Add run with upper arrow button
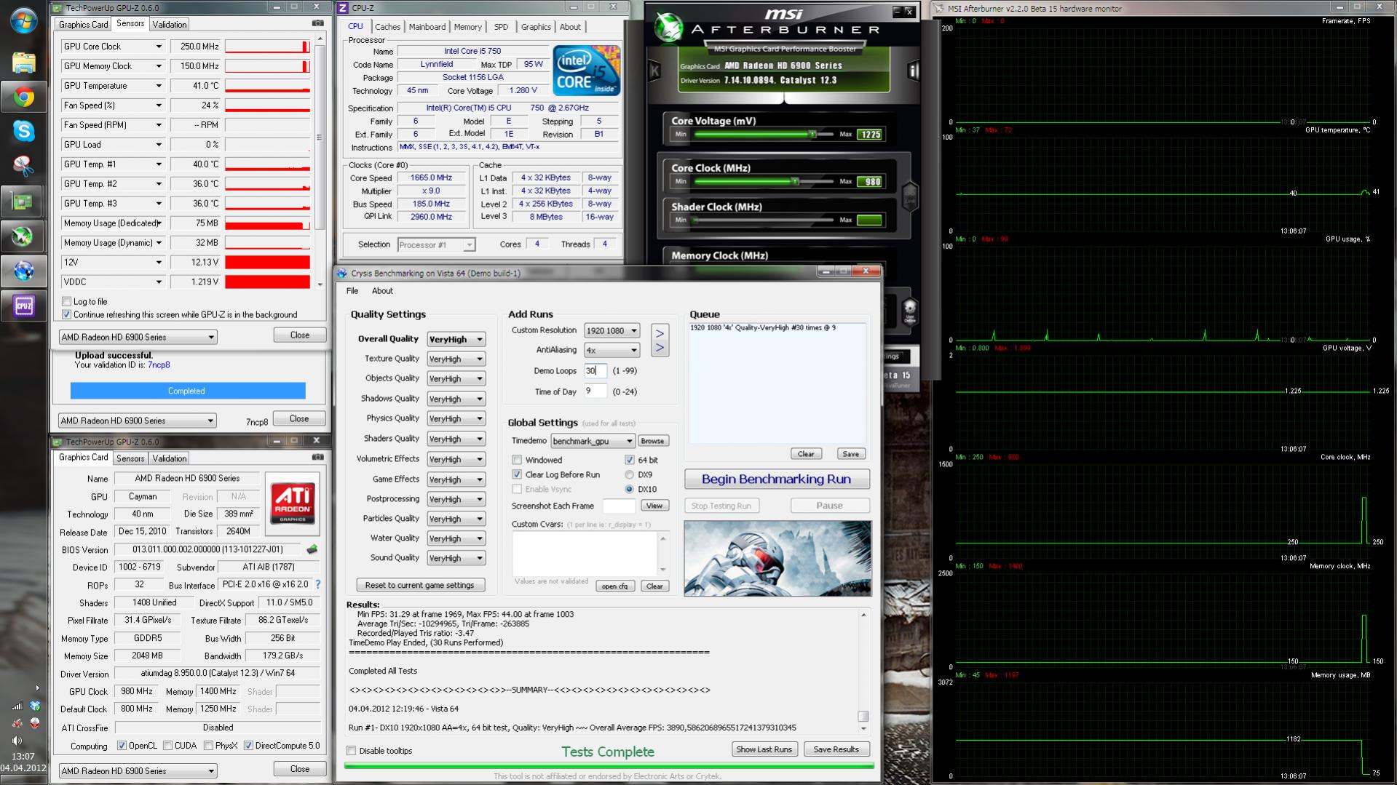This screenshot has height=785, width=1397. (660, 332)
